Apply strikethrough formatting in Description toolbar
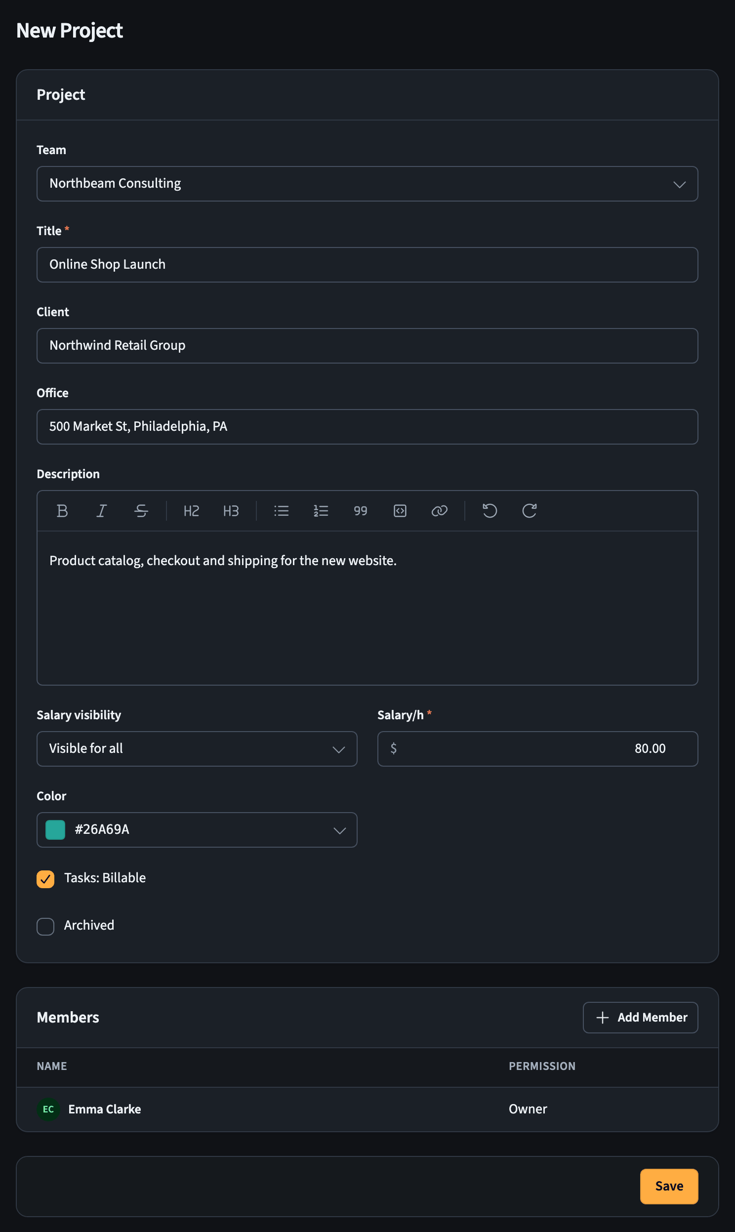735x1232 pixels. tap(141, 510)
